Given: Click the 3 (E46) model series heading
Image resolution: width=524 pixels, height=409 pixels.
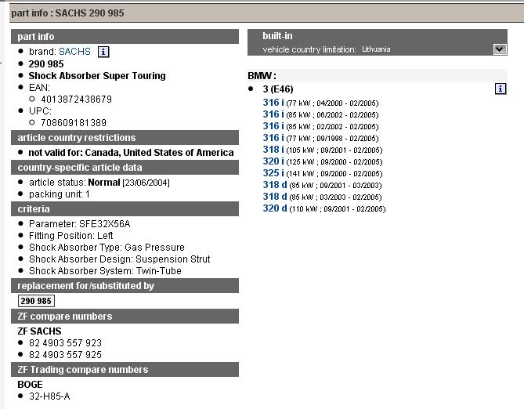Looking at the screenshot, I should (x=280, y=89).
